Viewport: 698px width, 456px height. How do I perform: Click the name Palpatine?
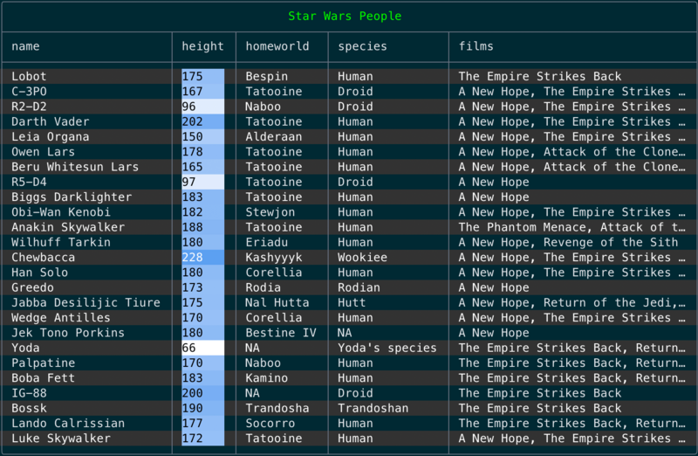click(x=43, y=363)
